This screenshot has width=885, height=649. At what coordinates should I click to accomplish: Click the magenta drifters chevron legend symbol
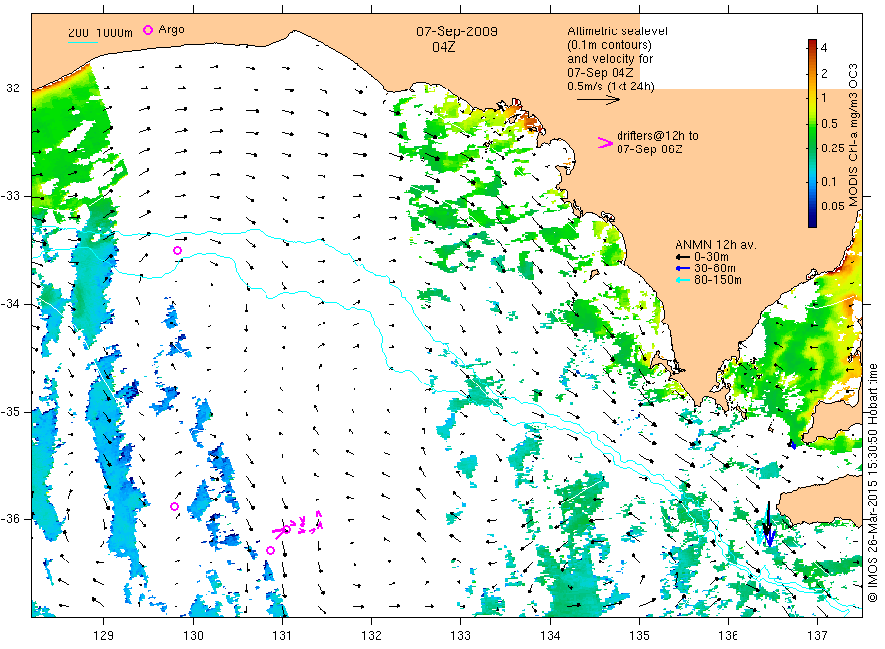[605, 143]
